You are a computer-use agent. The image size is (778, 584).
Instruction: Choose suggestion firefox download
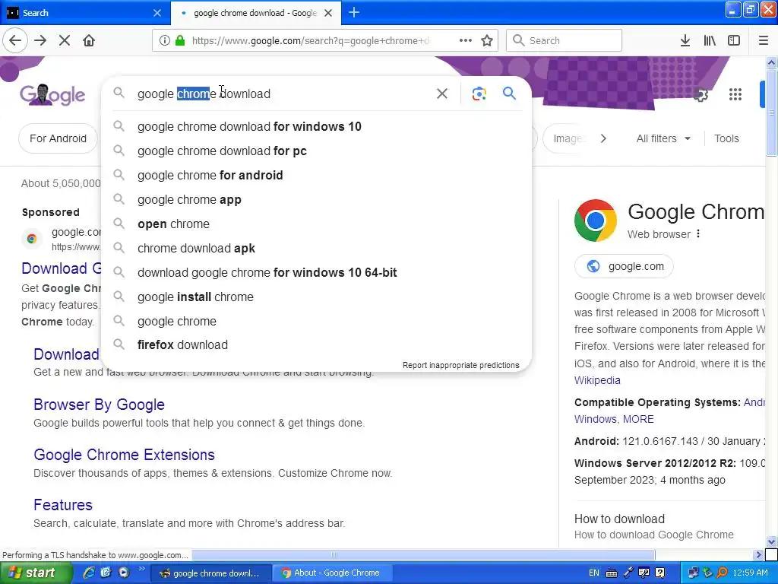tap(316, 344)
